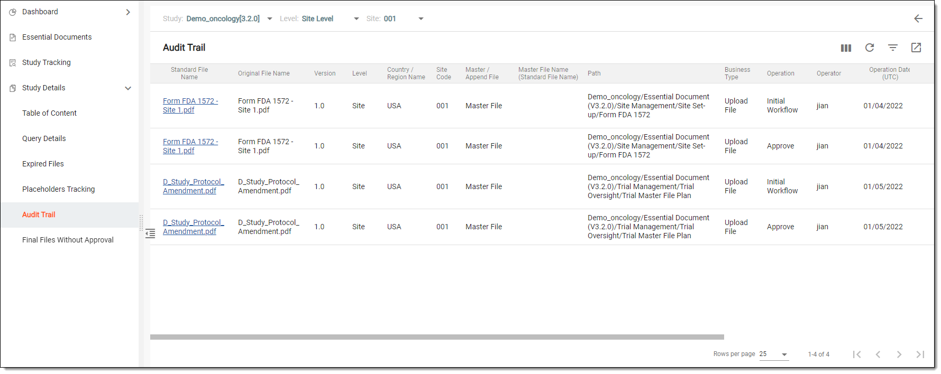Select Table of Content menu item

(49, 113)
